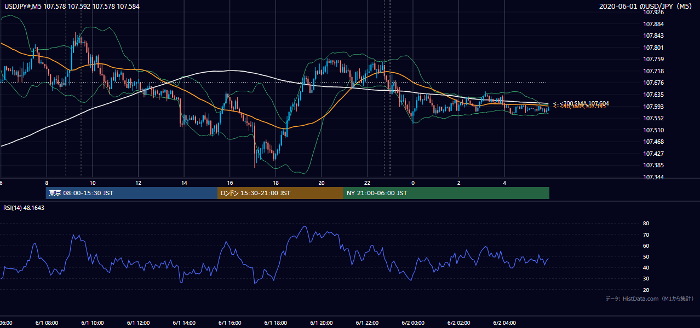Click the 6/2 02:00 date label

point(459,323)
